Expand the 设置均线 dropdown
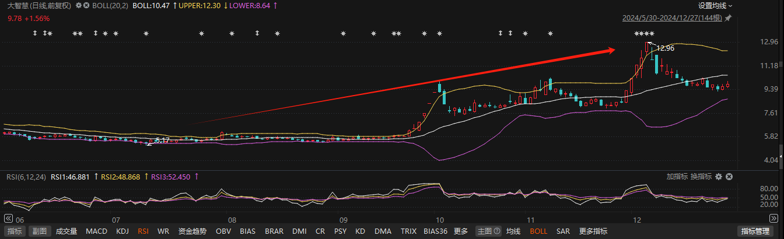Viewport: 784px width, 239px height. coord(715,5)
